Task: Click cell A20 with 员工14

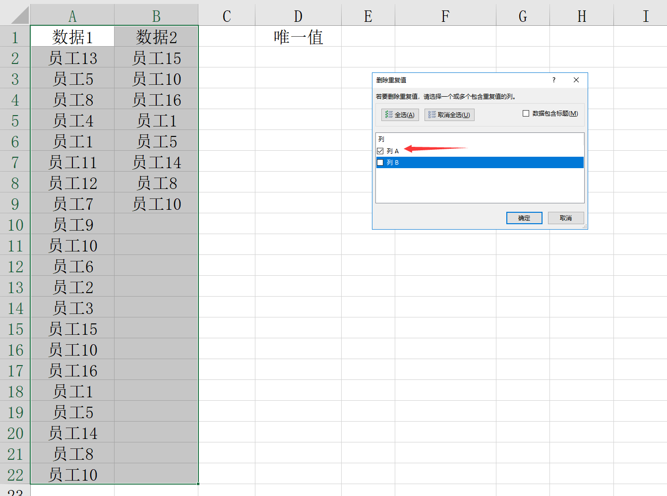Action: point(72,433)
